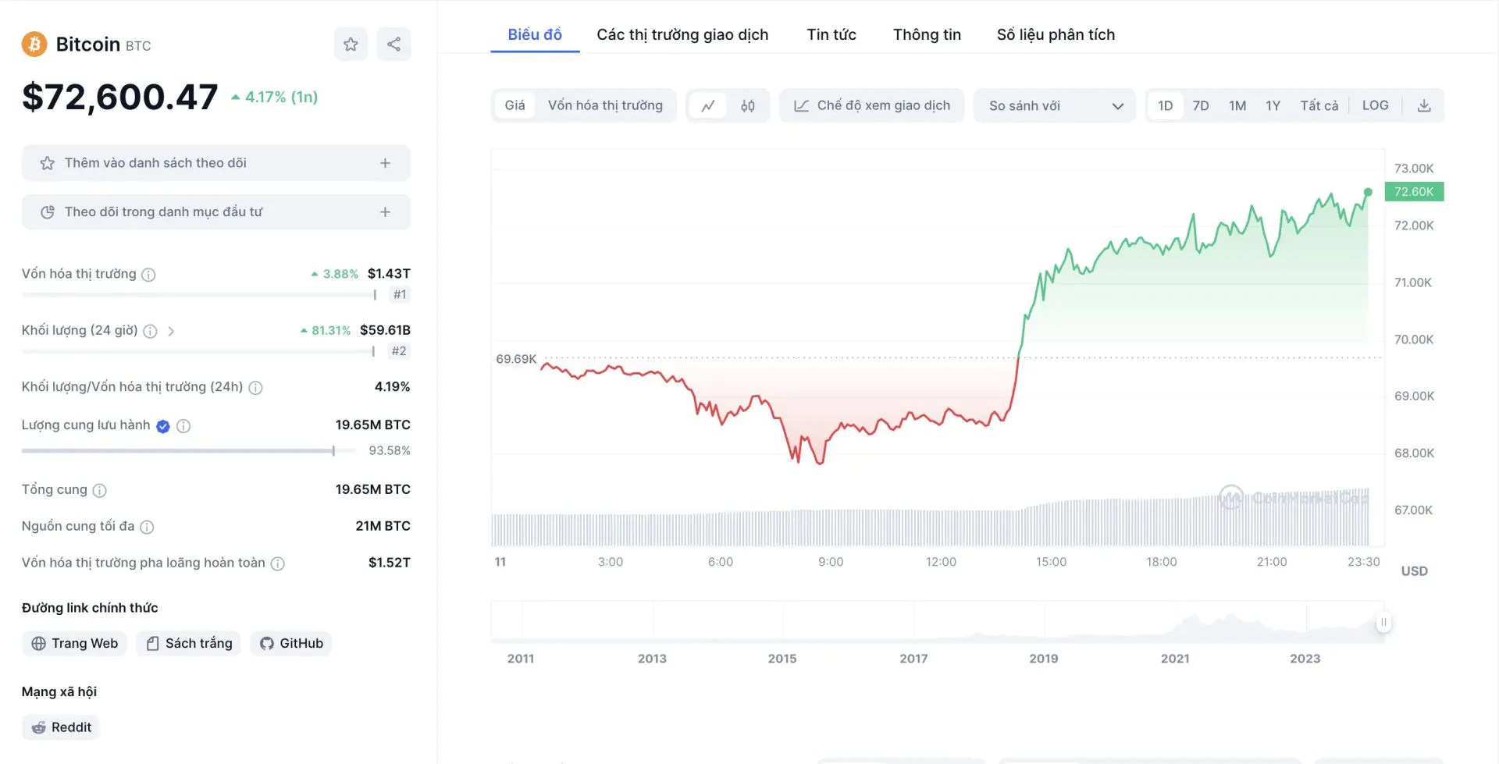Click Theo dõi trong danh mục đầu tư button
1499x764 pixels.
tap(216, 212)
